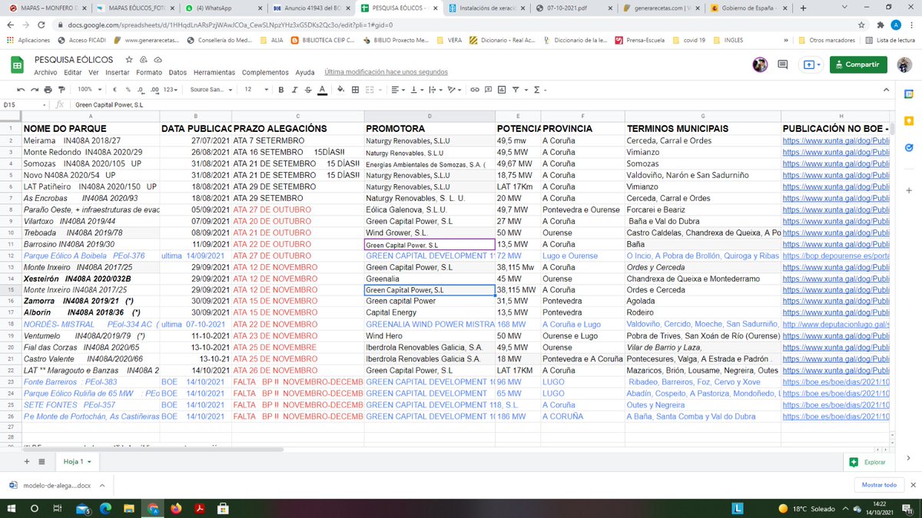
Task: Open the all sheets list icon
Action: pyautogui.click(x=41, y=461)
